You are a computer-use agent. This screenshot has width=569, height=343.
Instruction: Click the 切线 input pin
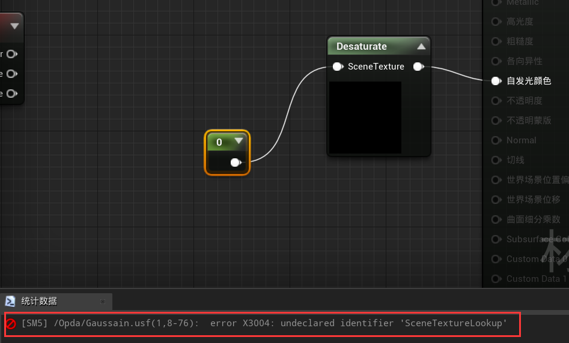click(496, 160)
